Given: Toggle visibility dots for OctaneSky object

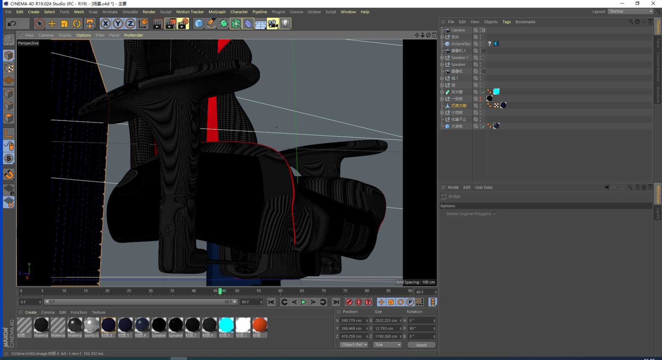Looking at the screenshot, I should coord(480,44).
